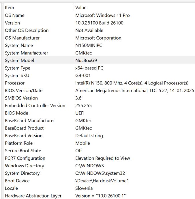Select the Processor row label
The height and width of the screenshot is (199, 195).
coord(15,83)
